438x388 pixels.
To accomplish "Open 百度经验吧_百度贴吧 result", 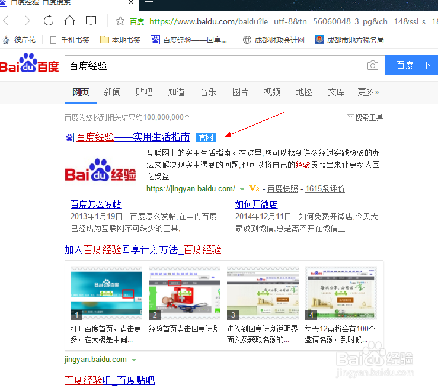I will [110, 380].
